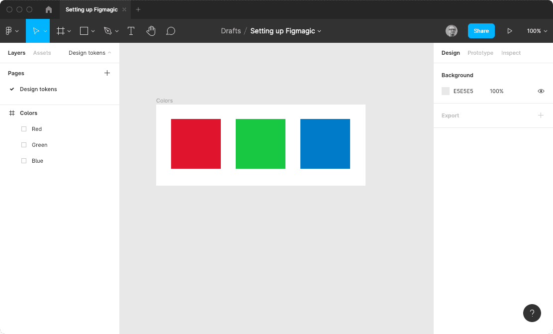Close the Setting up Figmagic tab
The image size is (553, 334).
(x=124, y=9)
